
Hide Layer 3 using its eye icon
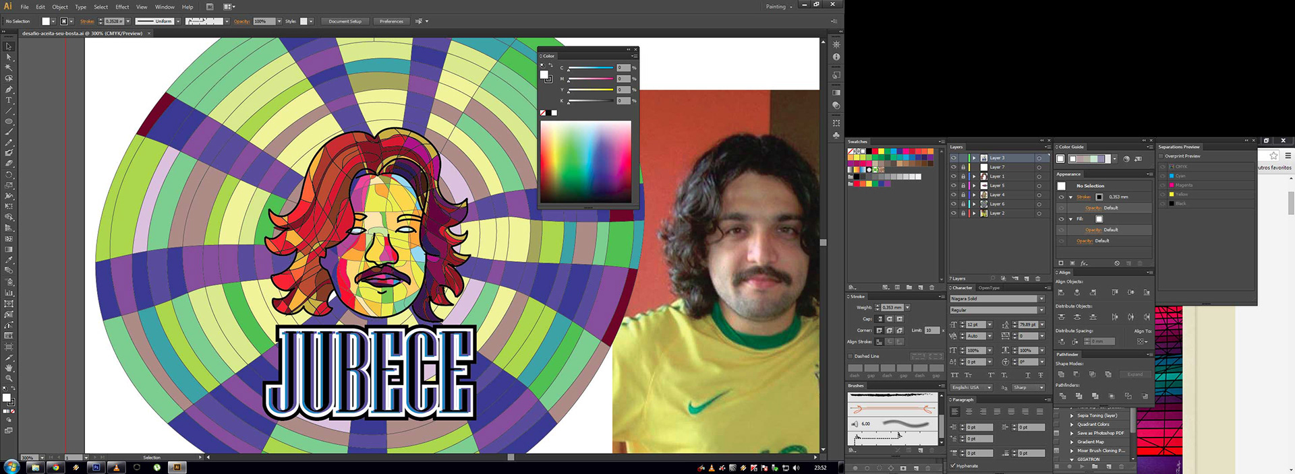954,158
